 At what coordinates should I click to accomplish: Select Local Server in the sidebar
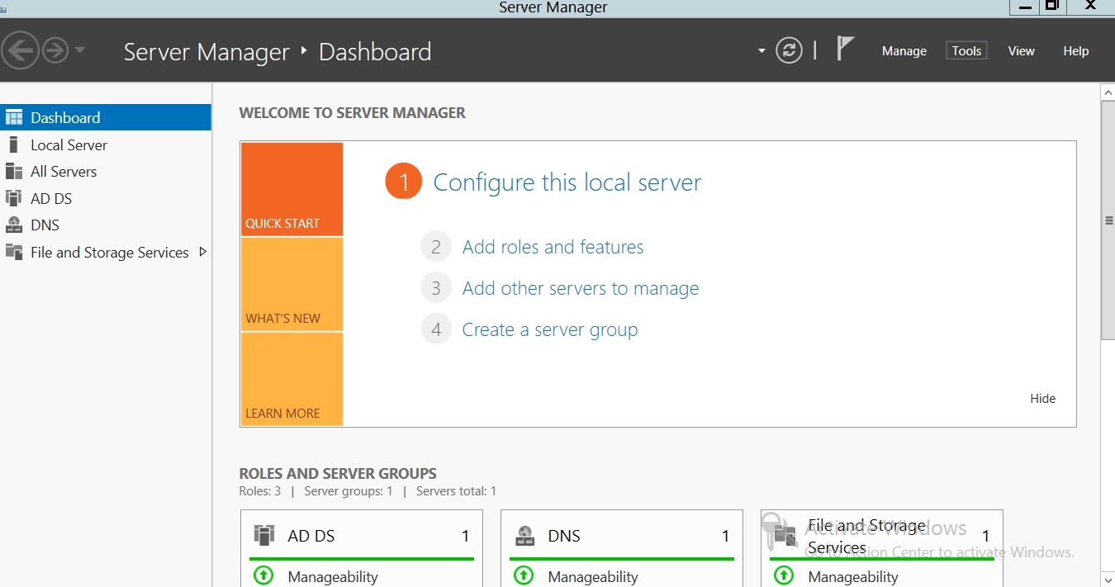(x=69, y=145)
